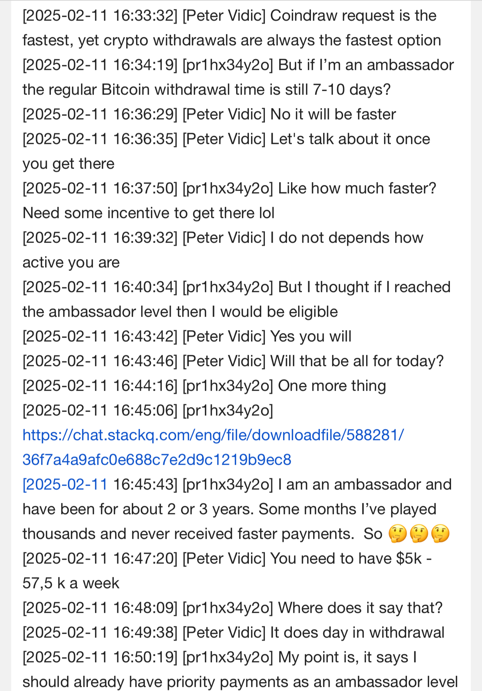Screen dimensions: 482x691
Task: Click the blue-highlighted [2025-02-11 date text
Action: [x=65, y=484]
